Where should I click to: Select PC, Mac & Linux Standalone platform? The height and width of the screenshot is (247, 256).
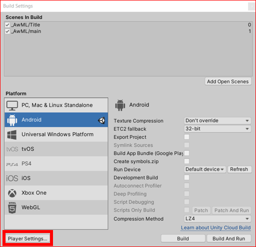[56, 105]
